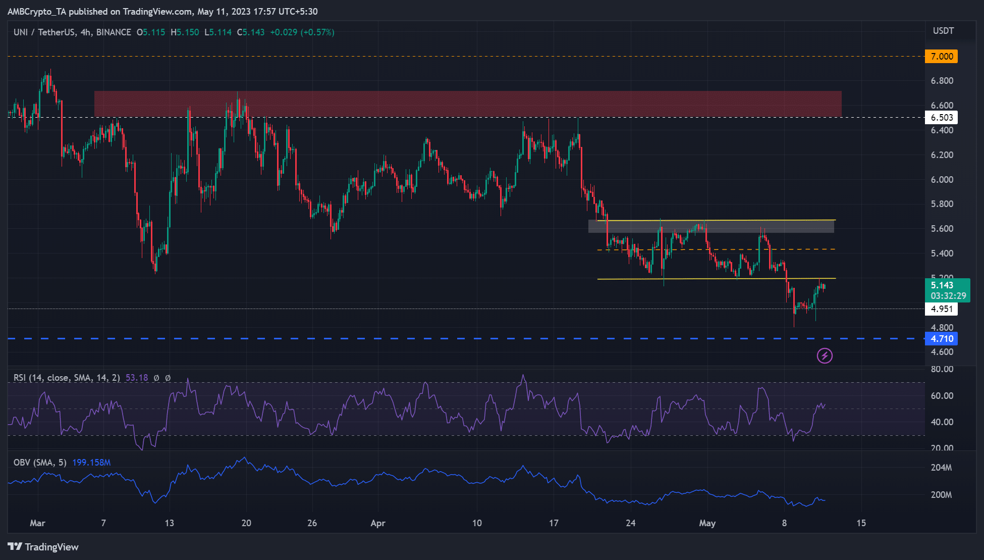The image size is (984, 560).
Task: Click the Mar date marker on time axis
Action: (x=37, y=523)
